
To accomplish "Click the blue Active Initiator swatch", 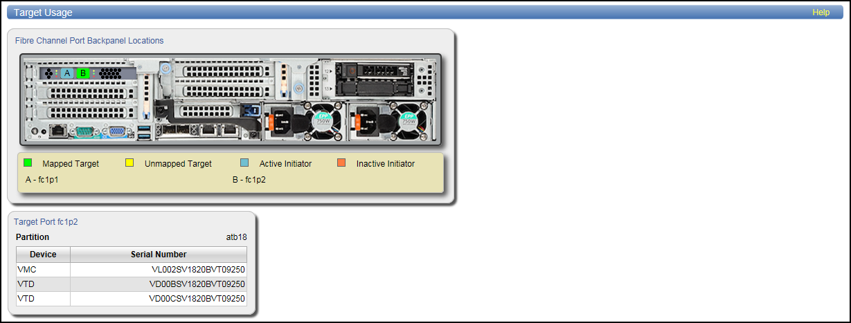I will click(x=244, y=163).
